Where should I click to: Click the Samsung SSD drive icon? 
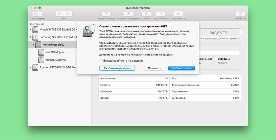[x=35, y=37]
